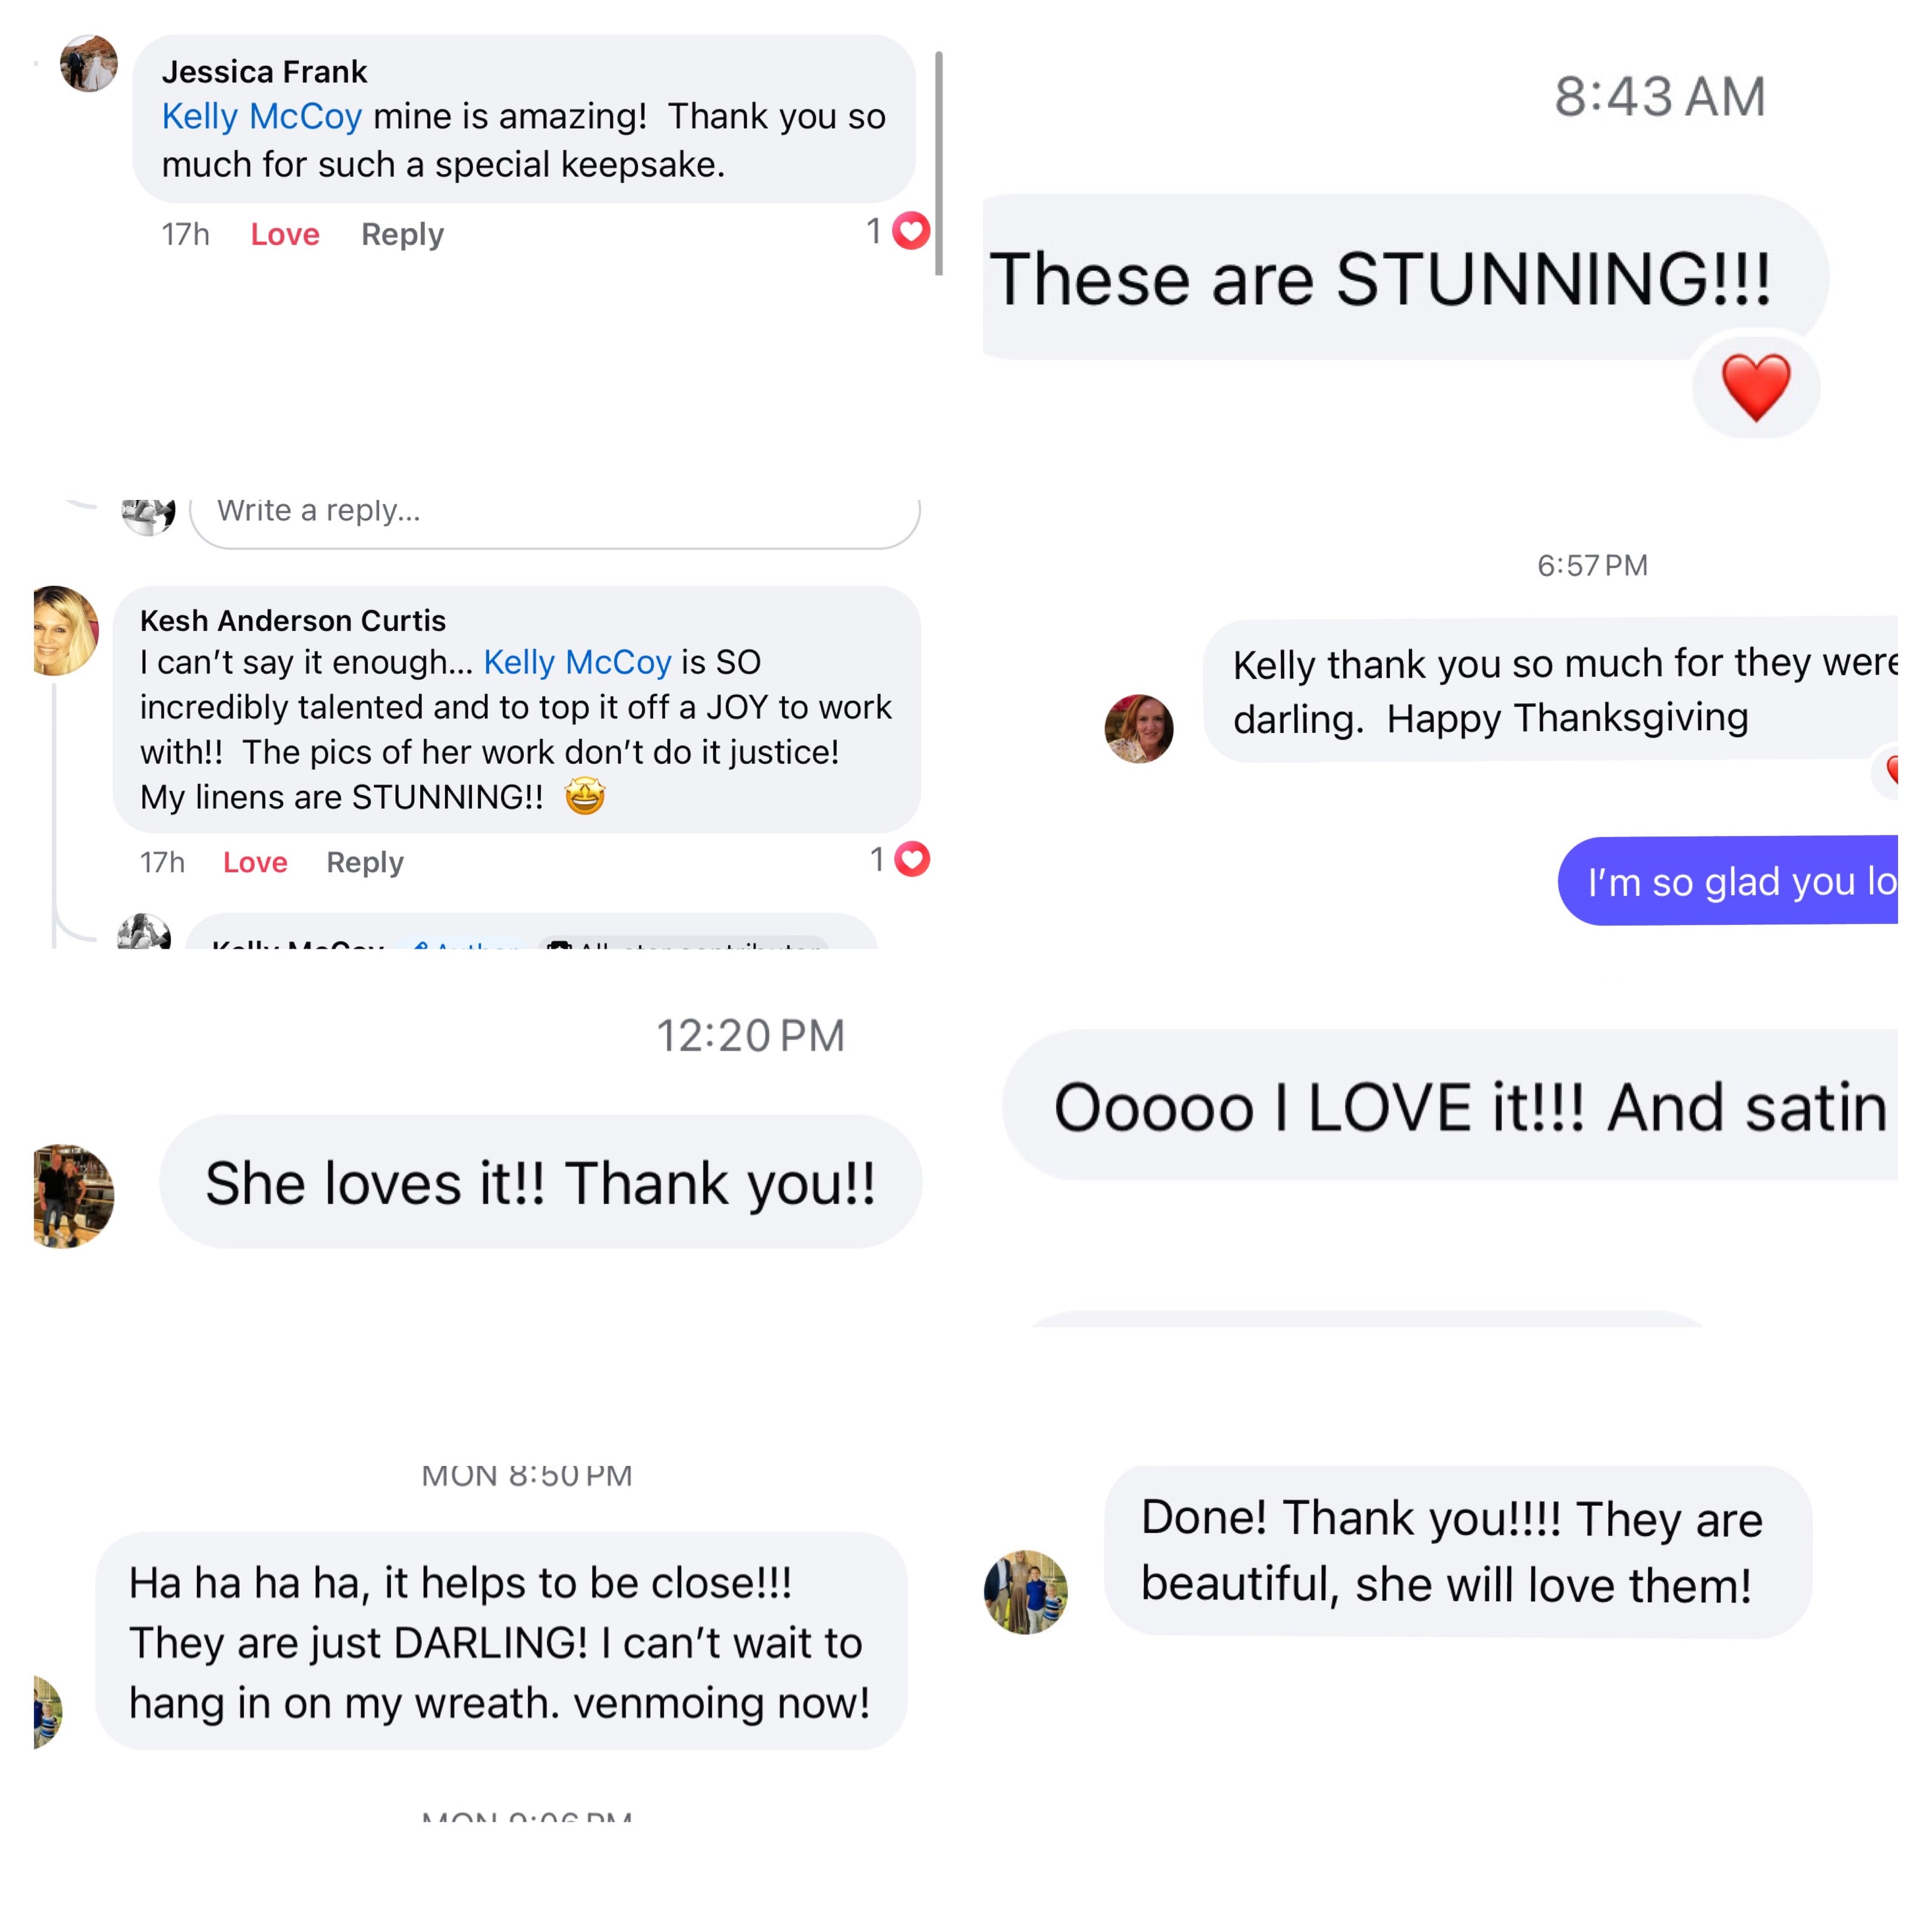The width and height of the screenshot is (1932, 1932).
Task: Click the Kesh Anderson Curtis commenter name
Action: 293,621
